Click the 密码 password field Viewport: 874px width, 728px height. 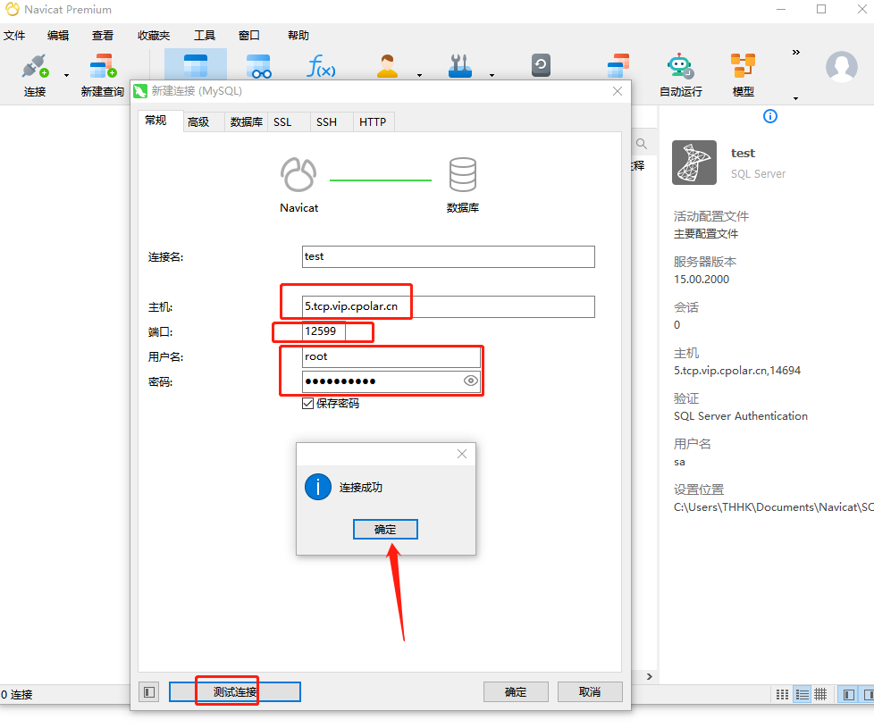[x=391, y=381]
